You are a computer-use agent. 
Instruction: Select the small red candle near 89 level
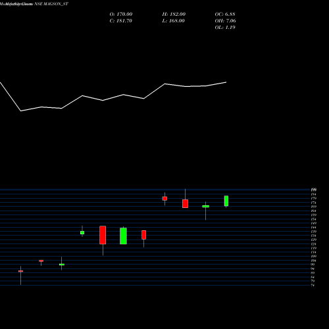pyautogui.click(x=20, y=271)
